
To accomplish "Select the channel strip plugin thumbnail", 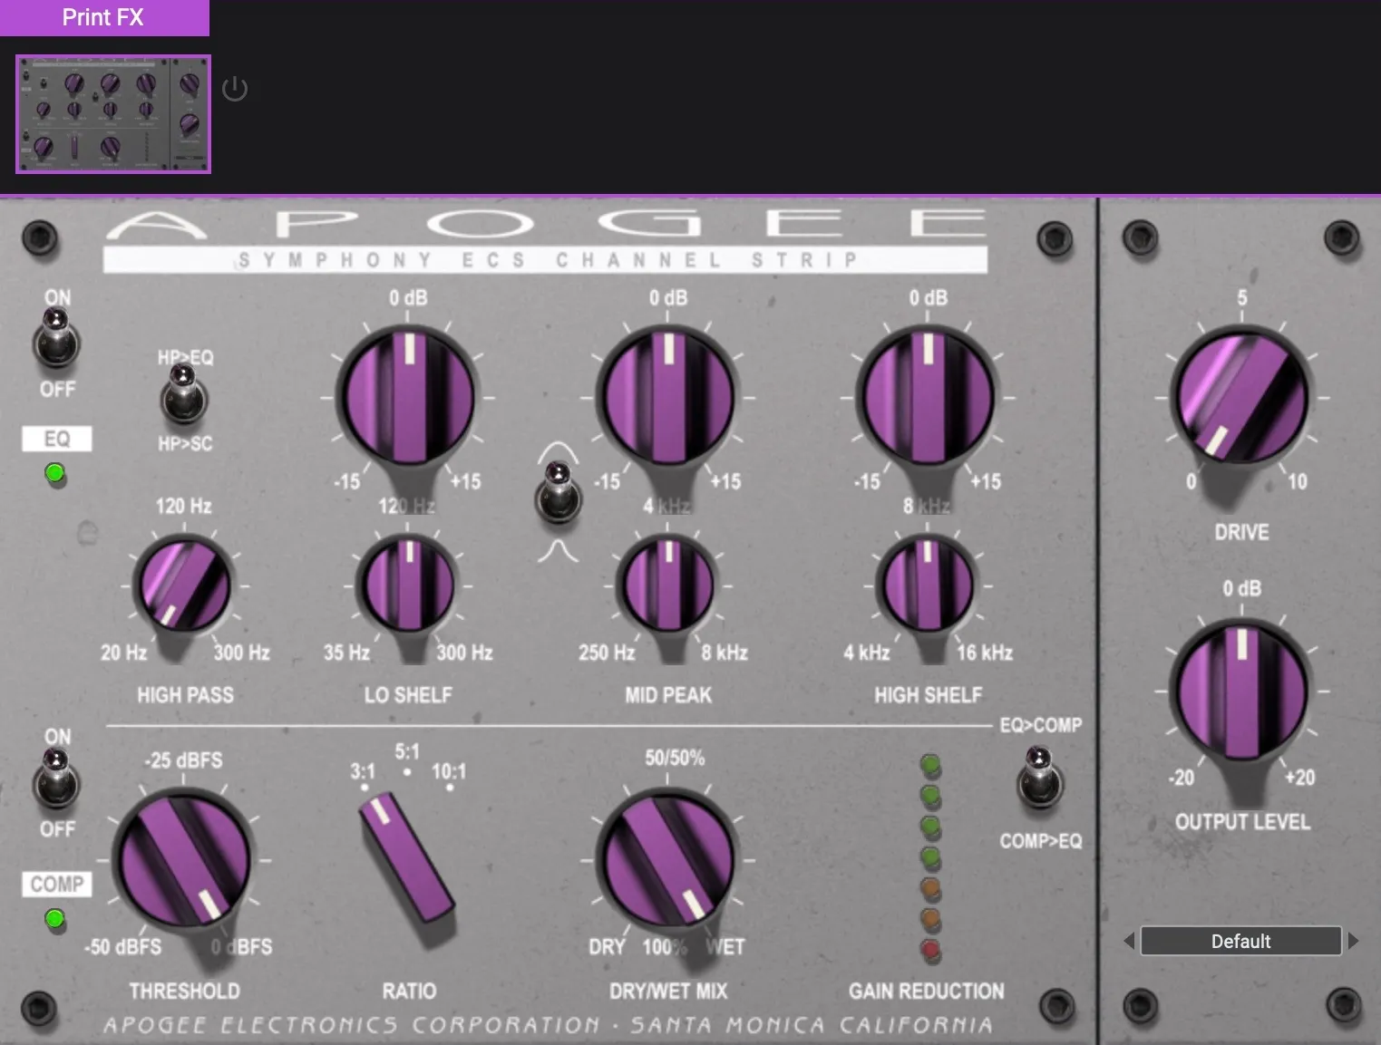I will pyautogui.click(x=113, y=114).
